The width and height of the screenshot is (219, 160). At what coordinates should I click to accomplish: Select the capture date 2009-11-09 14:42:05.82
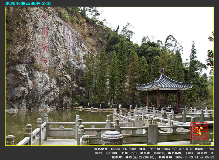[195, 157]
